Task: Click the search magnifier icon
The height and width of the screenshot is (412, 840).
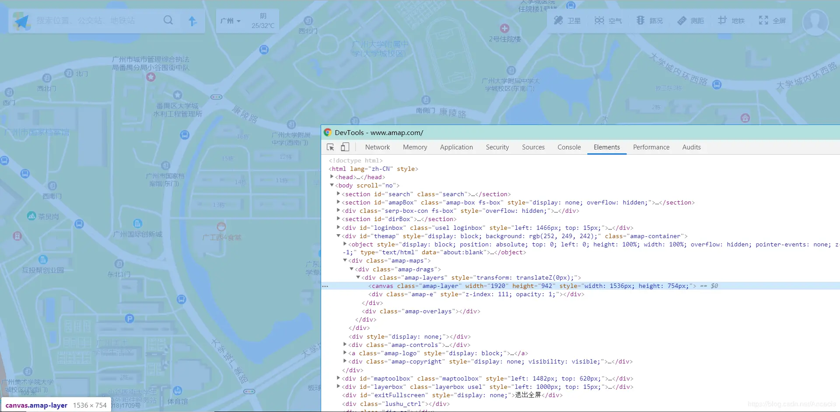Action: tap(168, 20)
